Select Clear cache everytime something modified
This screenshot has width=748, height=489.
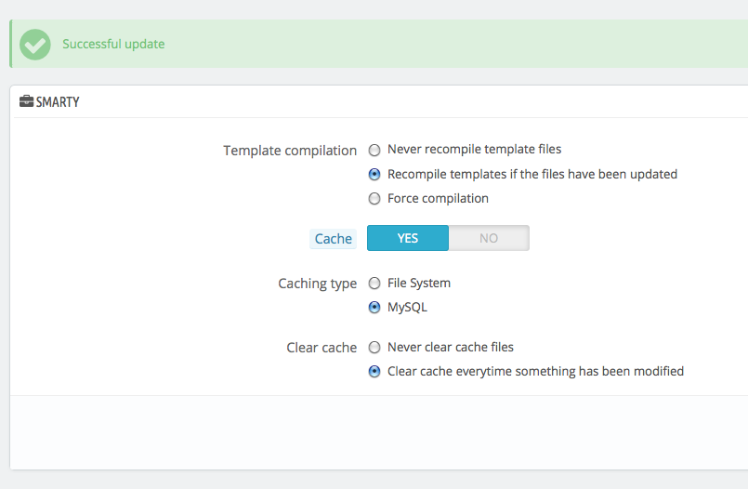point(374,371)
